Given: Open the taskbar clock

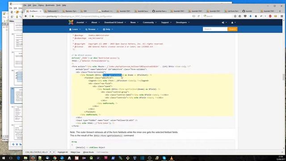Looking at the screenshot, I should tap(281, 158).
